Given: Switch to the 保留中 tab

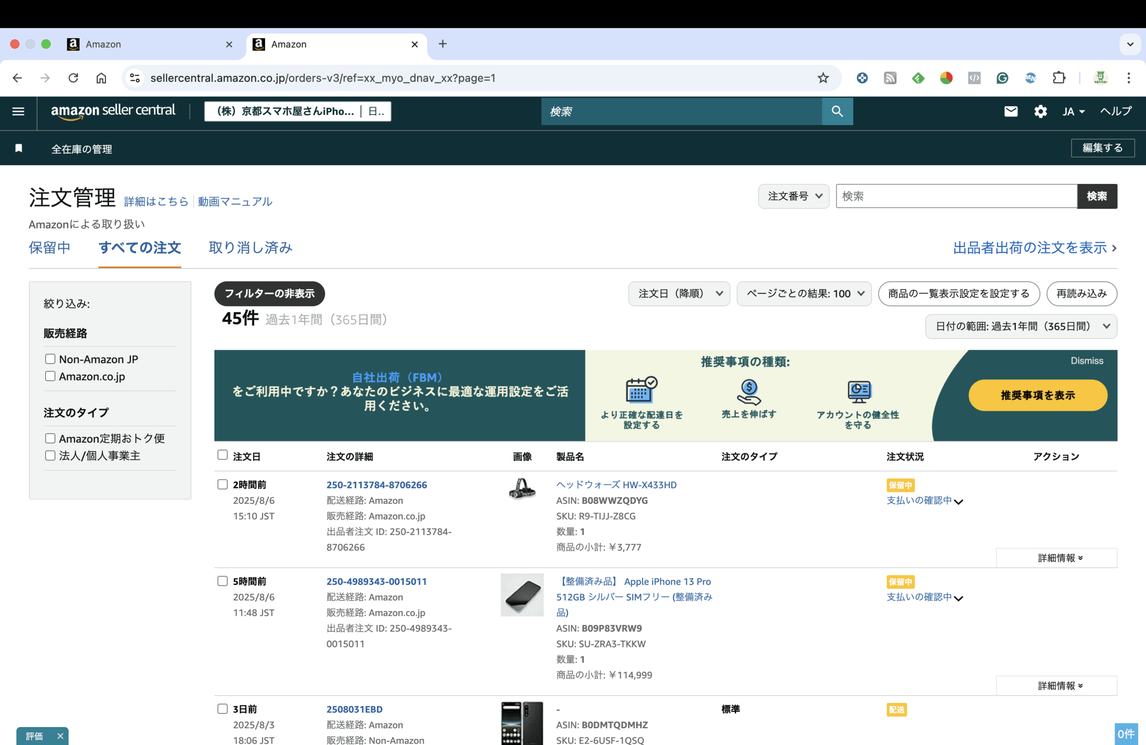Looking at the screenshot, I should pyautogui.click(x=50, y=248).
